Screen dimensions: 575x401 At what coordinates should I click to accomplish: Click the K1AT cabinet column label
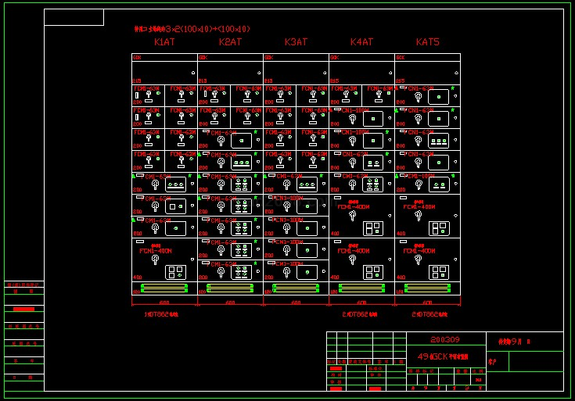[x=164, y=42]
